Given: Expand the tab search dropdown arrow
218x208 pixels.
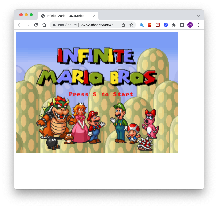Looking at the screenshot, I should 198,16.
